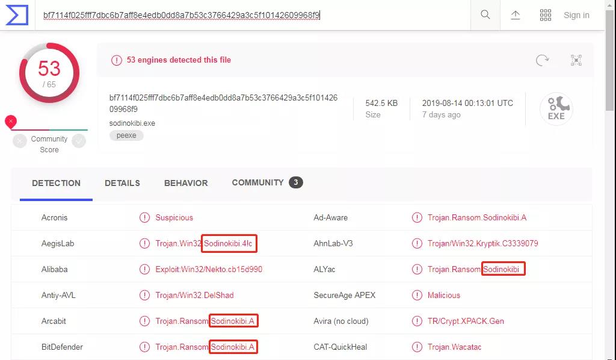Vote malicious with the X community button
616x360 pixels.
pyautogui.click(x=20, y=141)
